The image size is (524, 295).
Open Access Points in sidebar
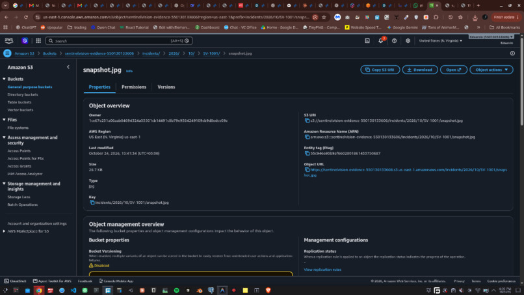19,150
